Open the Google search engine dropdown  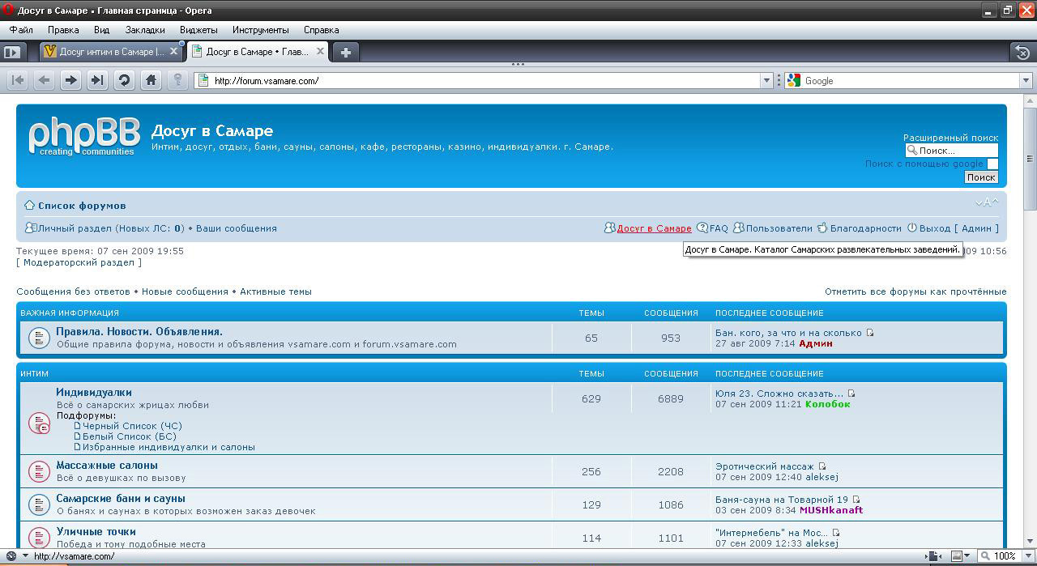coord(1026,80)
